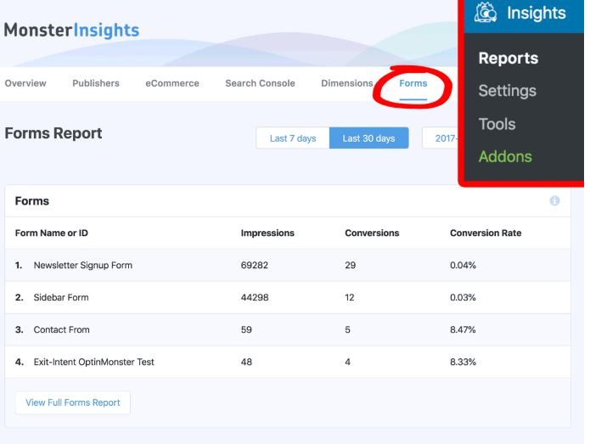
Task: Open the eCommerce tab
Action: pyautogui.click(x=172, y=83)
